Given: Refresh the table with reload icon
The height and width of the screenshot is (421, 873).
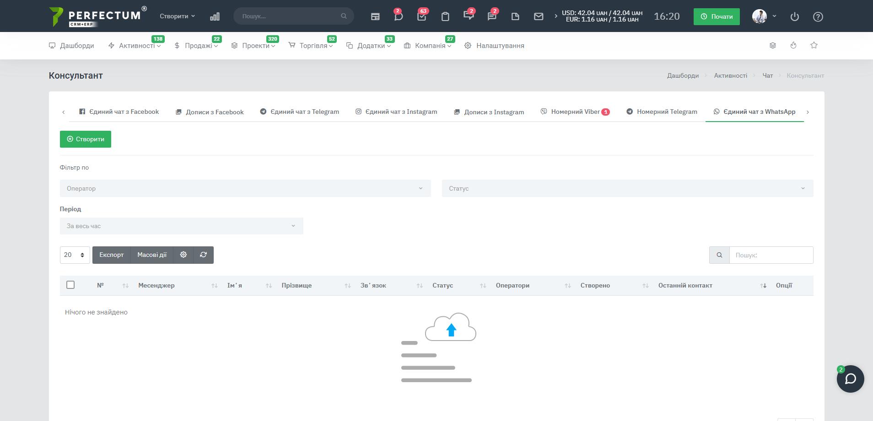Looking at the screenshot, I should tap(204, 255).
